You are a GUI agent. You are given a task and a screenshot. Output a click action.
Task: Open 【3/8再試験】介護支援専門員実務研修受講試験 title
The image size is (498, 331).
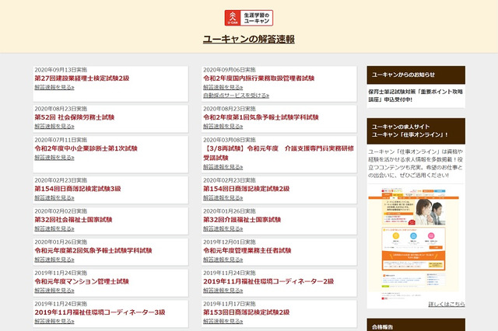[279, 153]
